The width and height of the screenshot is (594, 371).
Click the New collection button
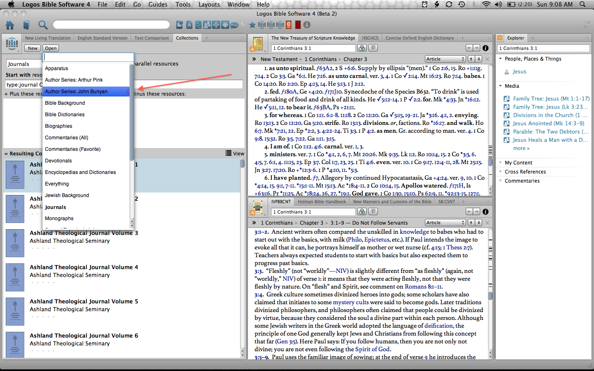point(33,48)
